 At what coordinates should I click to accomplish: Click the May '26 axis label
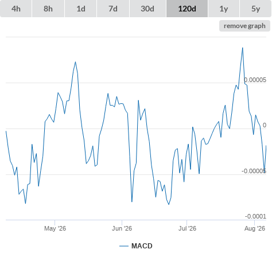55,228
